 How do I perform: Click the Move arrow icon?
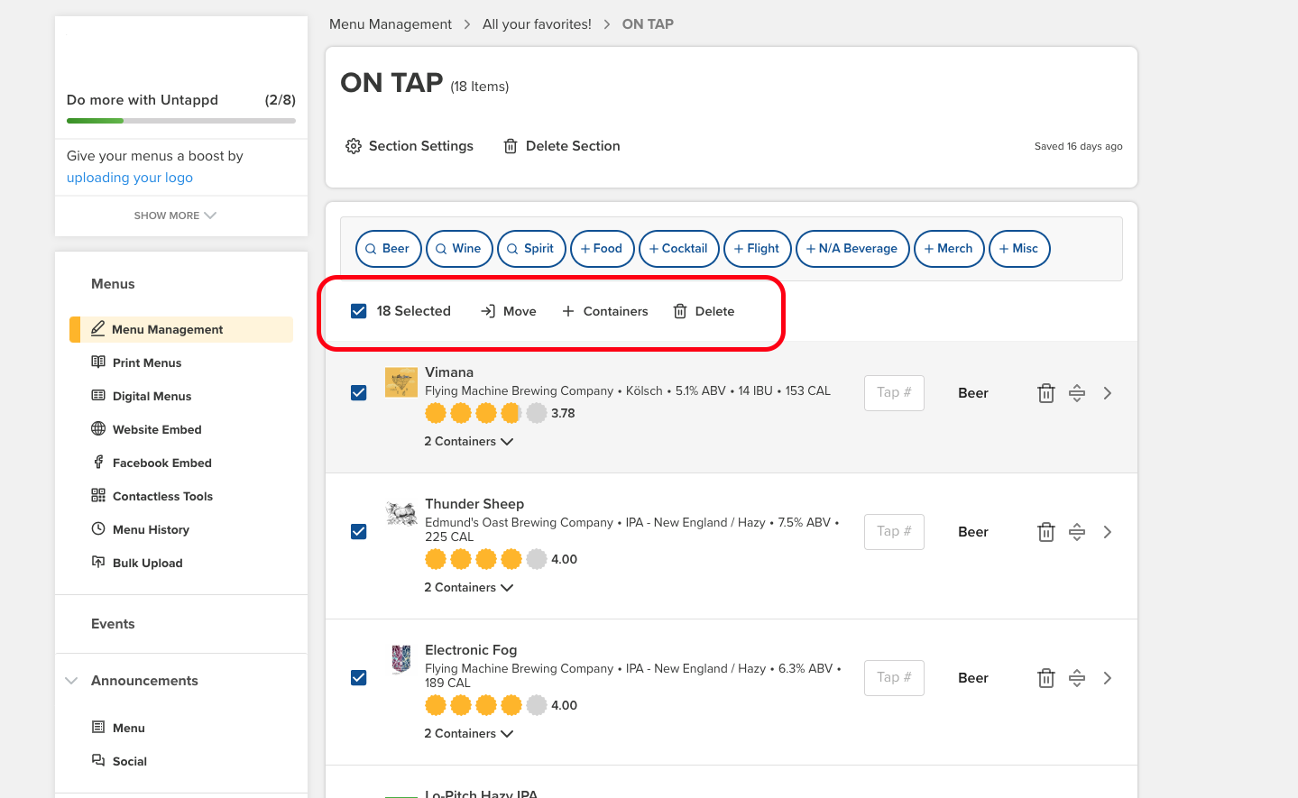(488, 311)
